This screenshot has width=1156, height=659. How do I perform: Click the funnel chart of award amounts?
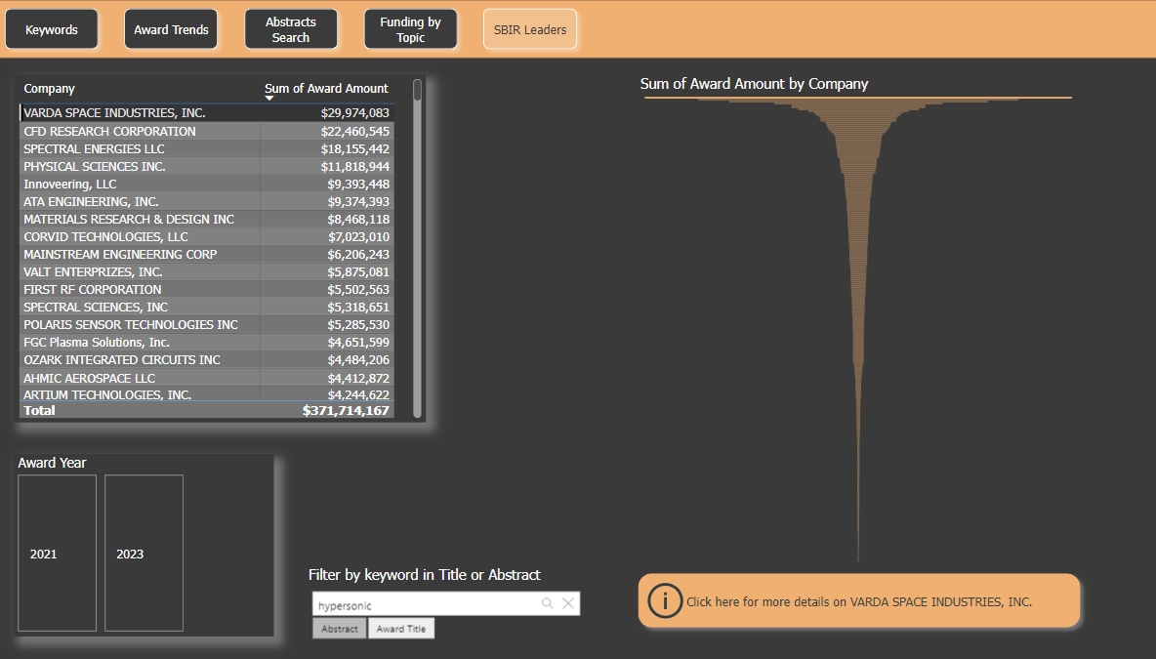(858, 330)
